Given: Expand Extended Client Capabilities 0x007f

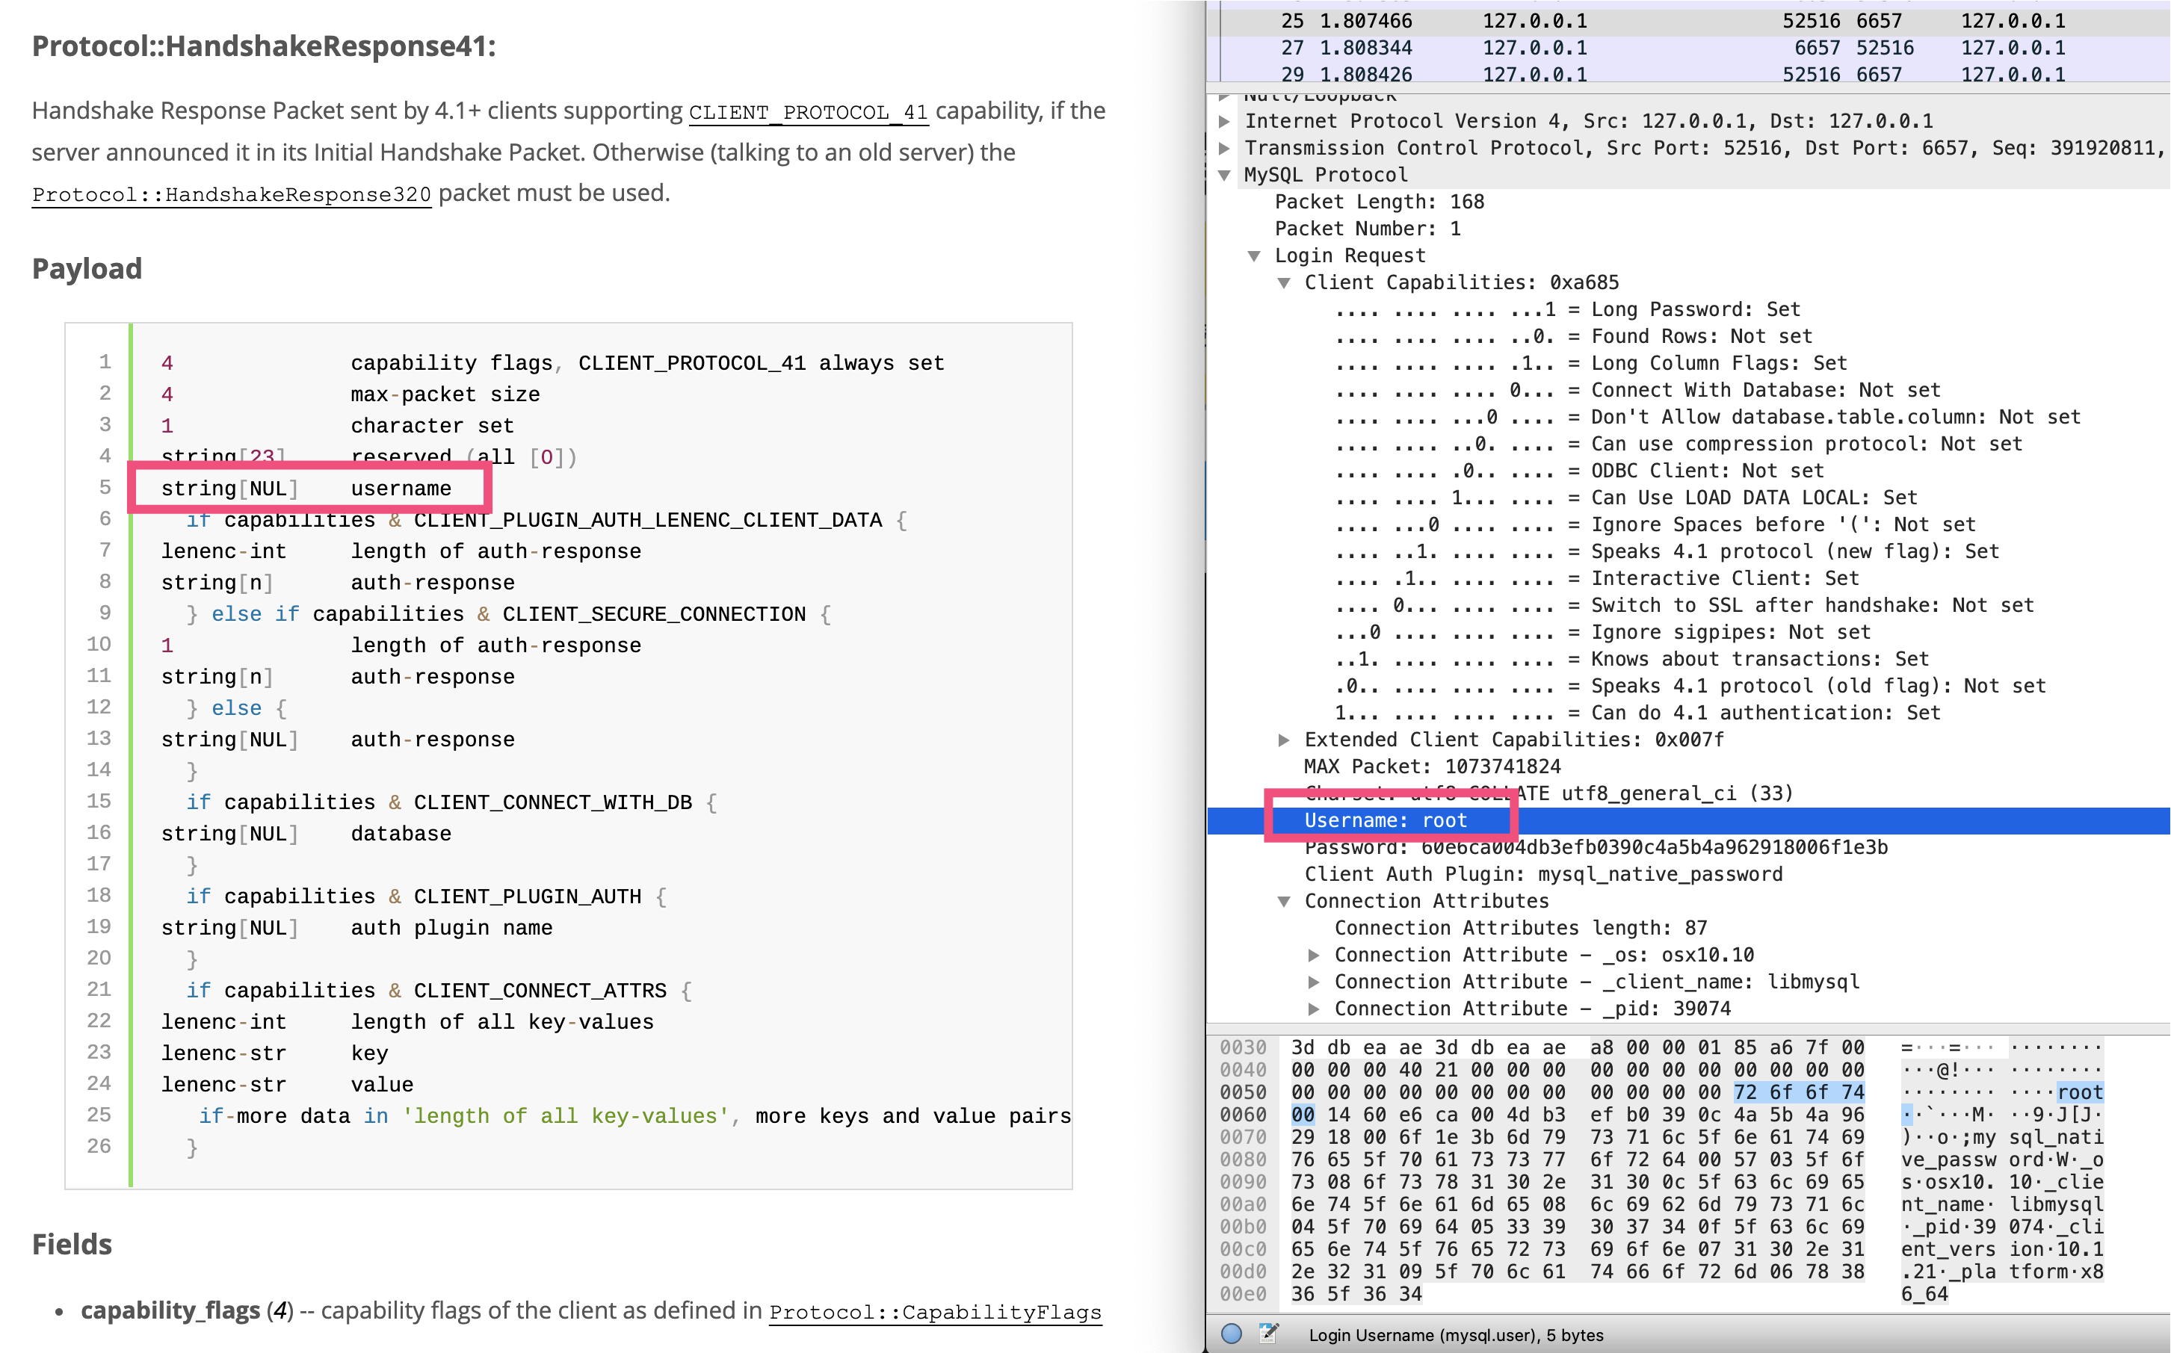Looking at the screenshot, I should point(1284,740).
